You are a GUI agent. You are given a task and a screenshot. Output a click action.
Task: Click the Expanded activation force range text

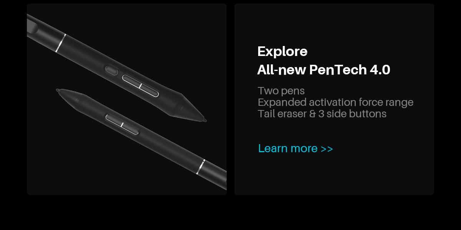(335, 102)
